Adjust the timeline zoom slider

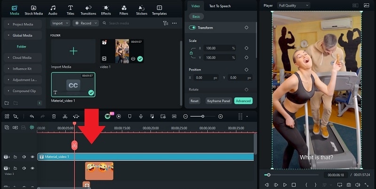(203, 116)
